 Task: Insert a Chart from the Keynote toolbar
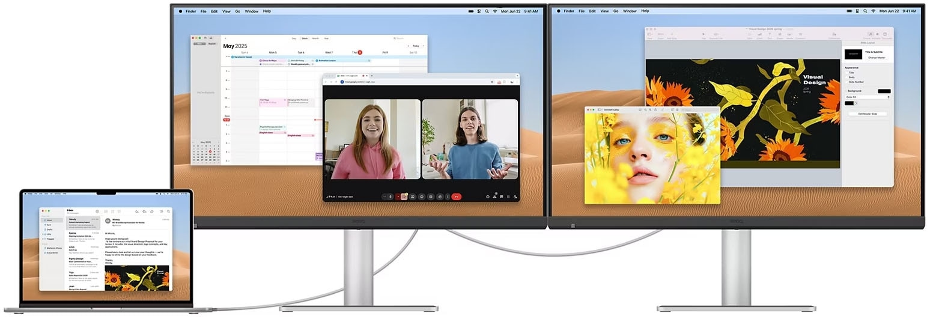(x=759, y=35)
